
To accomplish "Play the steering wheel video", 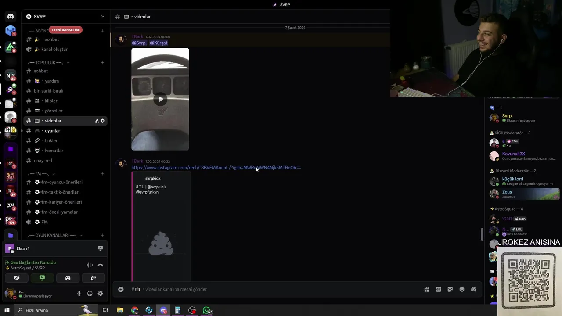I will tap(160, 99).
